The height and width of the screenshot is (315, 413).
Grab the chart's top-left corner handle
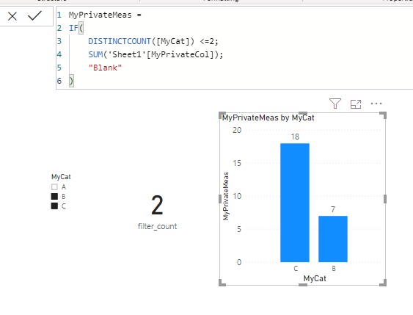(x=222, y=115)
